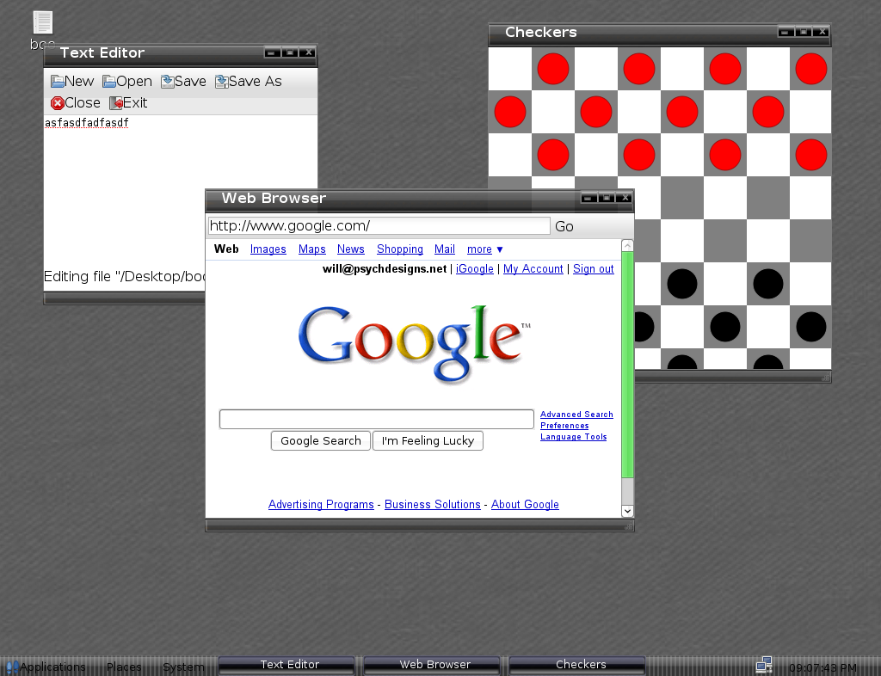
Task: Open the News link on Google
Action: [351, 249]
